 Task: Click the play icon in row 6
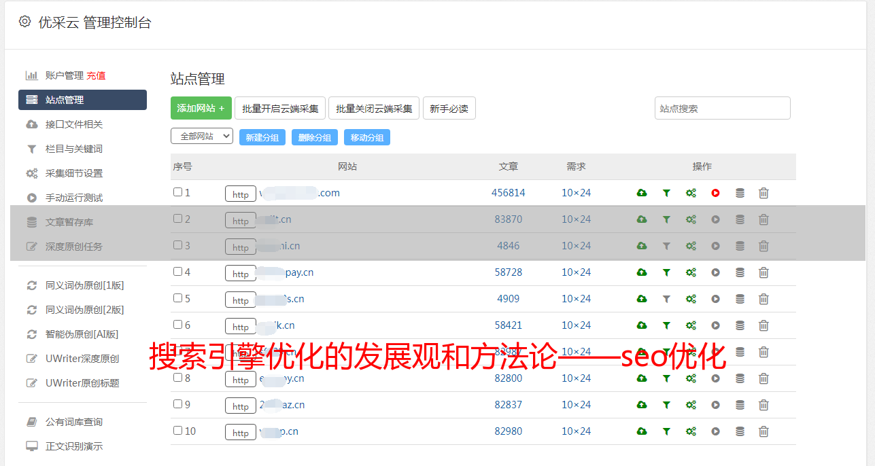tap(715, 325)
